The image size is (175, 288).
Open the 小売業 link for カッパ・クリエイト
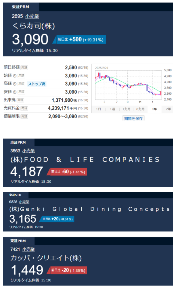point(28,249)
